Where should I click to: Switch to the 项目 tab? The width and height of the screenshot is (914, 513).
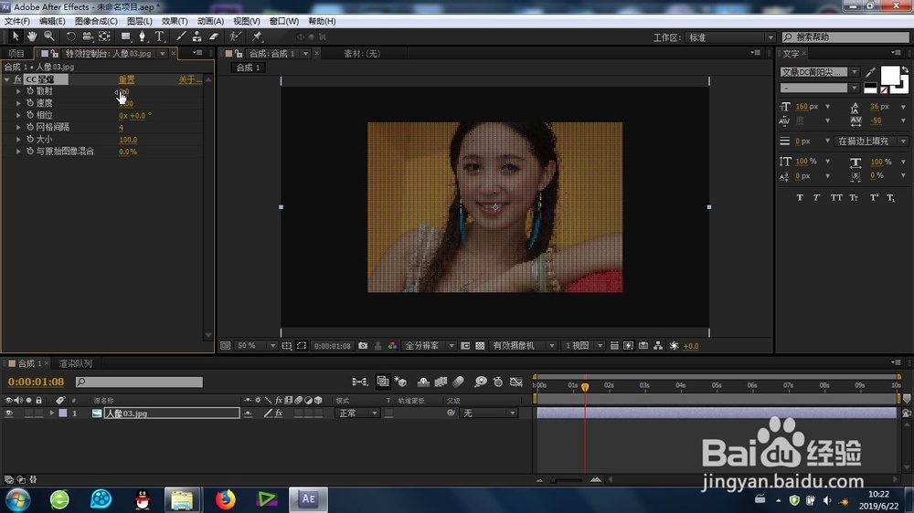[16, 54]
